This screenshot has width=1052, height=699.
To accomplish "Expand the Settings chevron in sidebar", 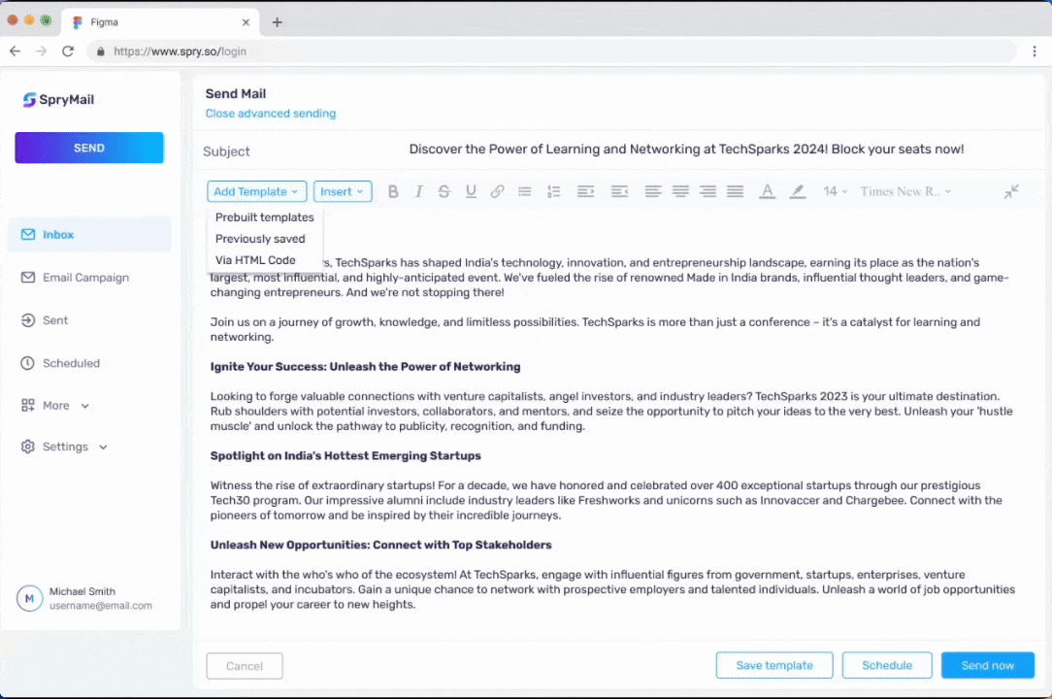I will 103,448.
